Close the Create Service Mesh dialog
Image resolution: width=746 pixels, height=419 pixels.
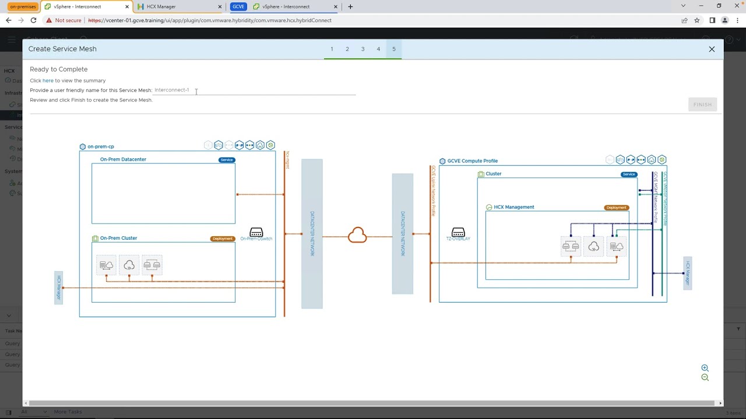click(x=712, y=49)
